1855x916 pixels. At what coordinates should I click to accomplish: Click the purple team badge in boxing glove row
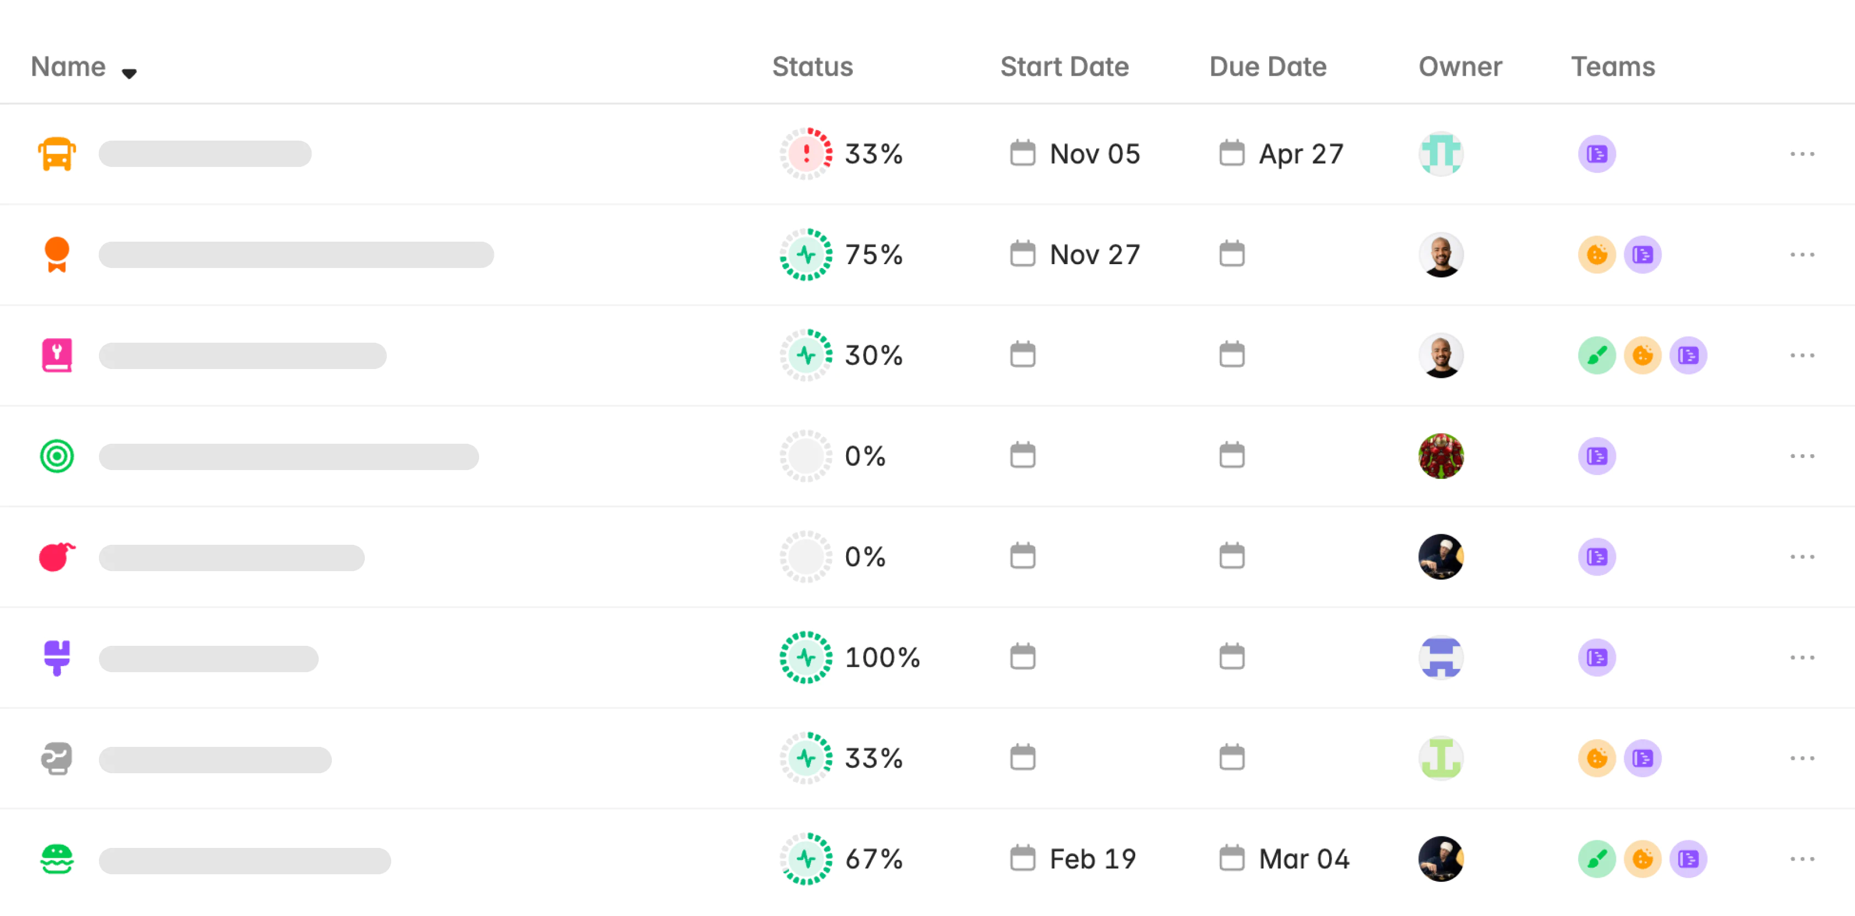click(1642, 758)
